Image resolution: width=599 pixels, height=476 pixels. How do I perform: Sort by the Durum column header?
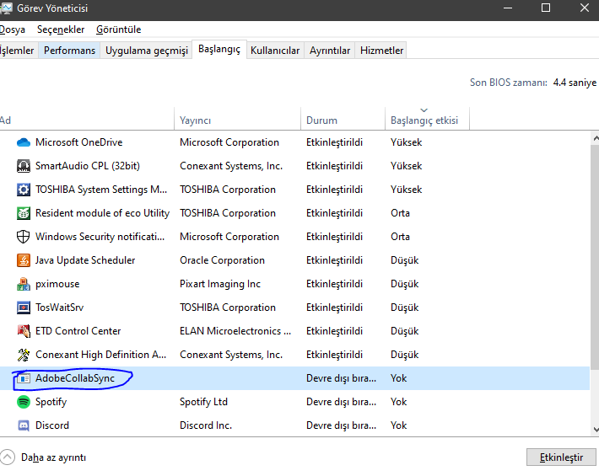343,120
